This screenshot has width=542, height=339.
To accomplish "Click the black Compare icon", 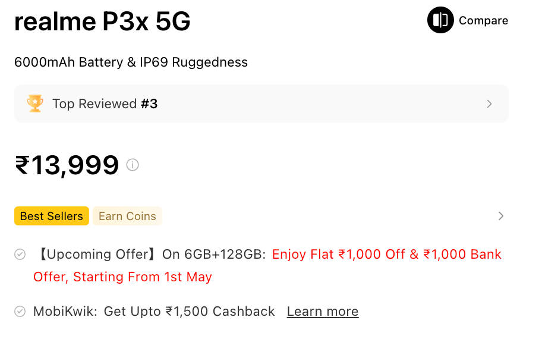I will [440, 20].
